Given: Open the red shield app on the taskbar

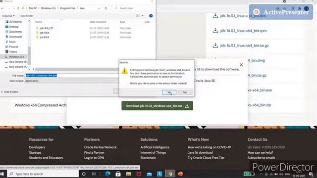Looking at the screenshot, I should 139,174.
